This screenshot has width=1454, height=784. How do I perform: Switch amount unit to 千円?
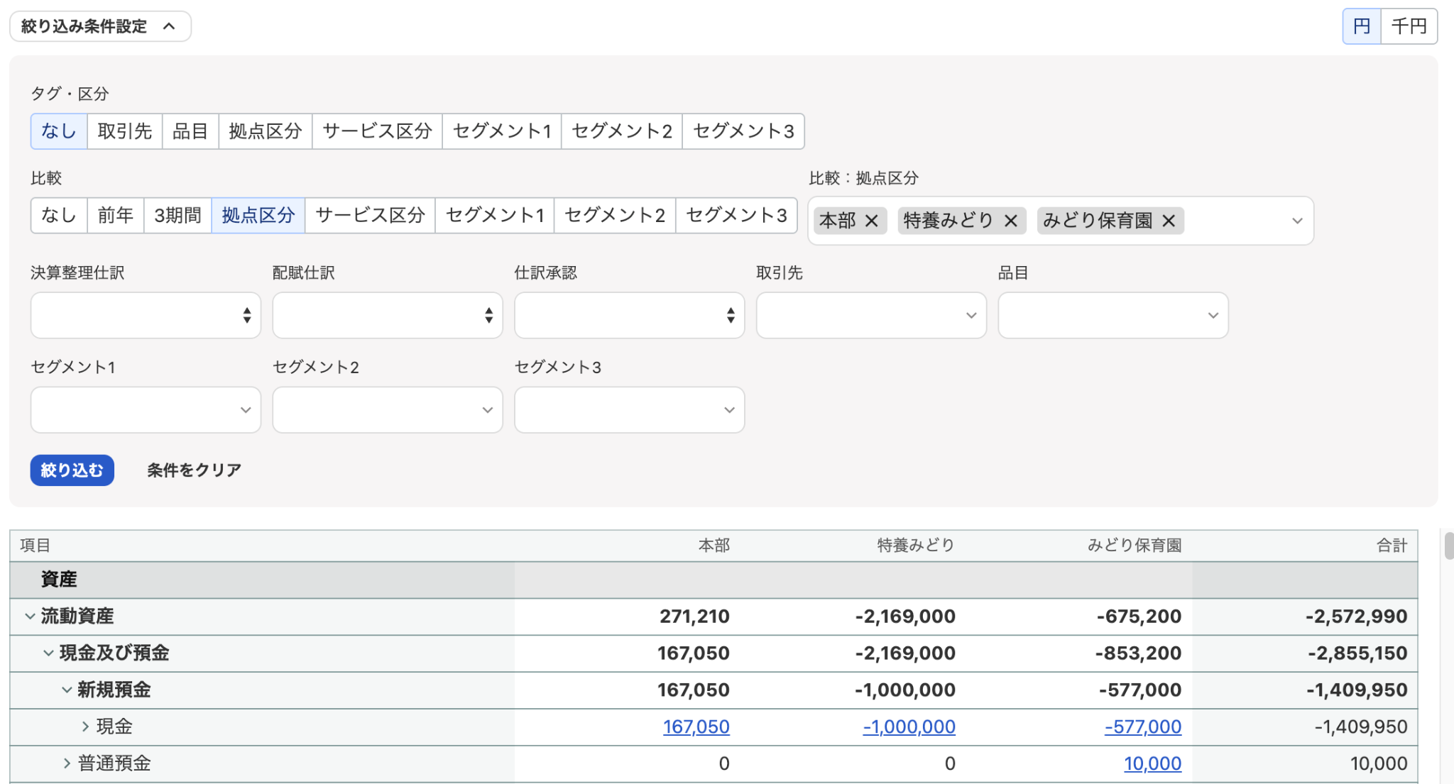click(1409, 26)
